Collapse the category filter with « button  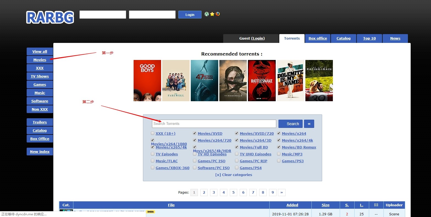pos(309,124)
